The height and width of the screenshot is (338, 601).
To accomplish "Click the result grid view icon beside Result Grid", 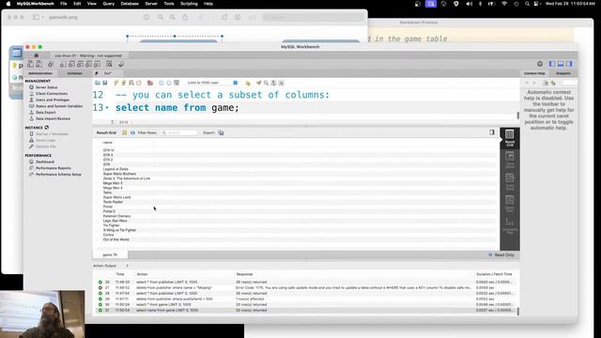I will click(x=125, y=132).
